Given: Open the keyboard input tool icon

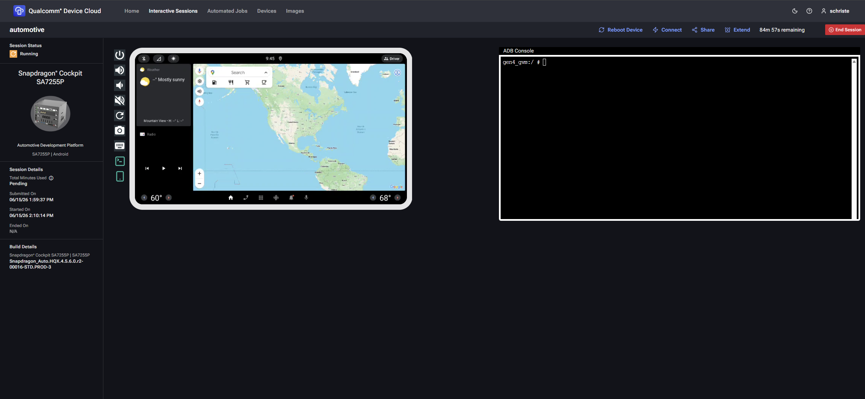Looking at the screenshot, I should (x=119, y=146).
